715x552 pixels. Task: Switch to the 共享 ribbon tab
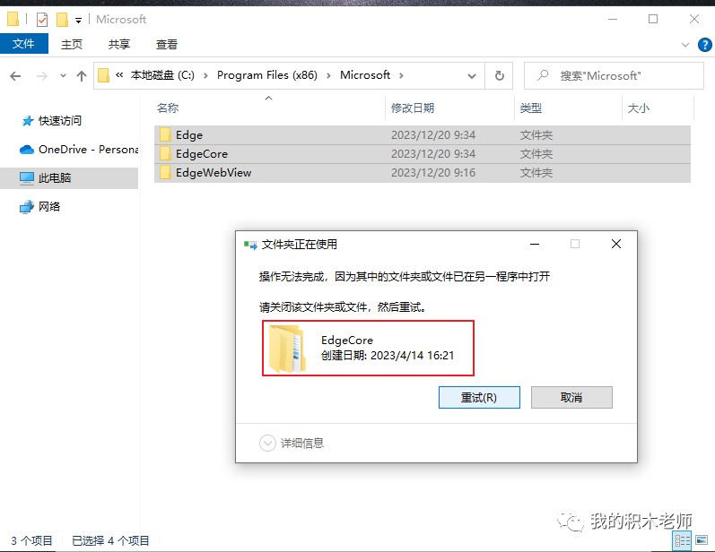click(119, 44)
